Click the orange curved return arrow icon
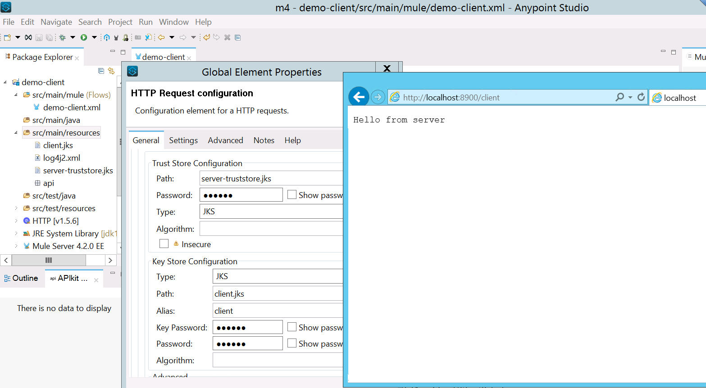 [x=206, y=37]
